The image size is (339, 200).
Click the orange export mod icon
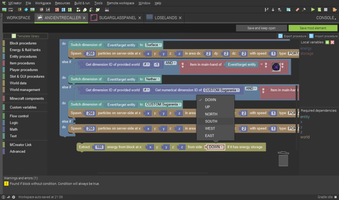coord(335,10)
